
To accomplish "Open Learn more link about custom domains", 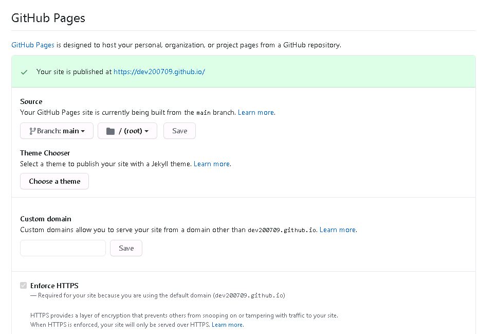I will pos(338,230).
